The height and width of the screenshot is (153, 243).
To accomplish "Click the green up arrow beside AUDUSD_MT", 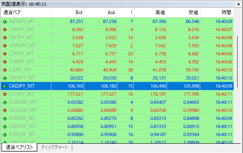I will 5,102.
